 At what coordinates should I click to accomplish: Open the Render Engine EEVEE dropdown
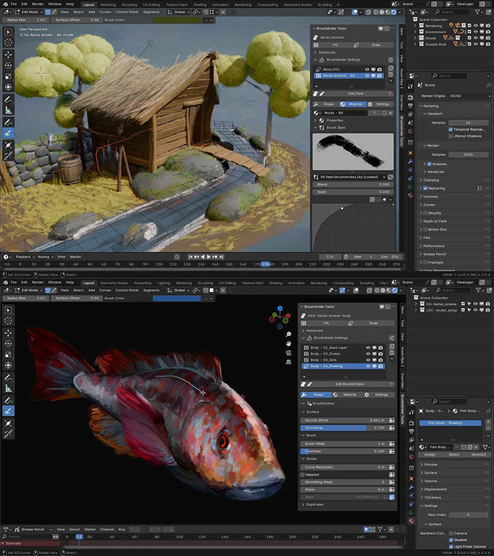(470, 96)
